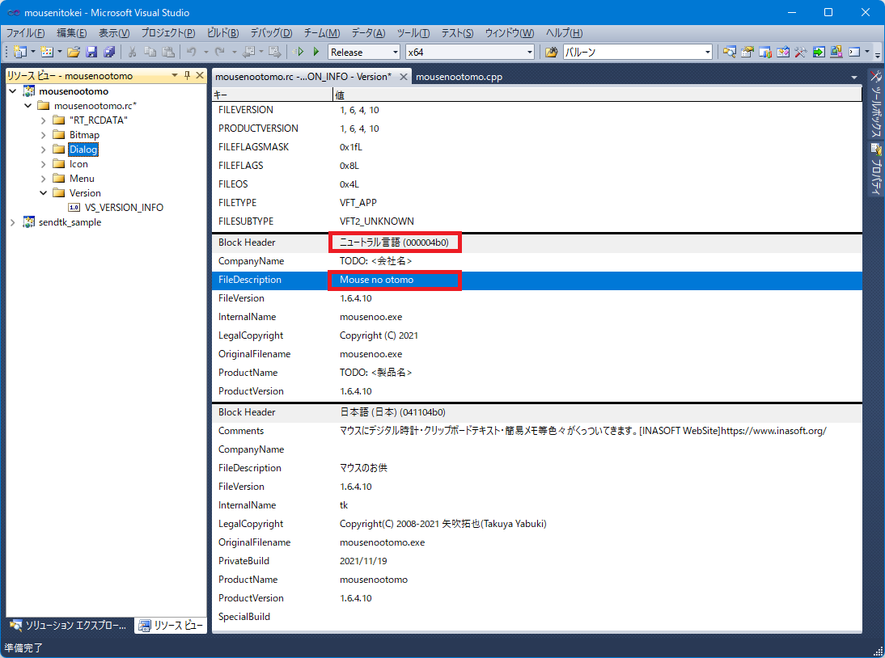Select VS_VERSION_INFO in the resource tree
885x658 pixels.
pos(124,208)
